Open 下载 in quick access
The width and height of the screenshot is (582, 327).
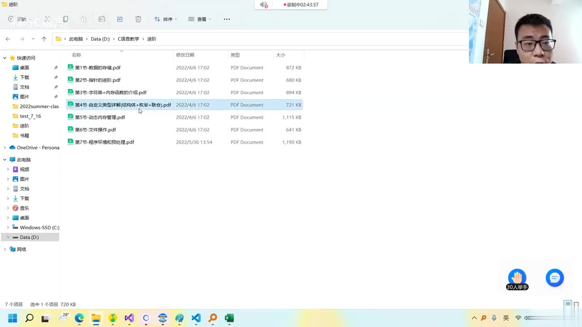[25, 78]
